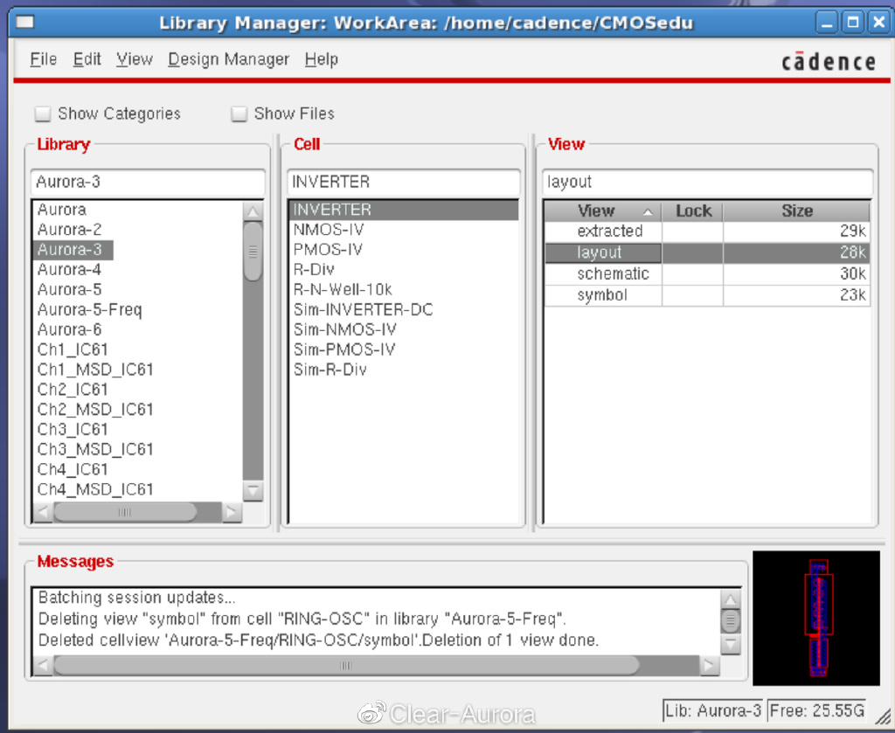The width and height of the screenshot is (895, 733).
Task: Click Library list vertical scrollbar thumb
Action: (253, 252)
